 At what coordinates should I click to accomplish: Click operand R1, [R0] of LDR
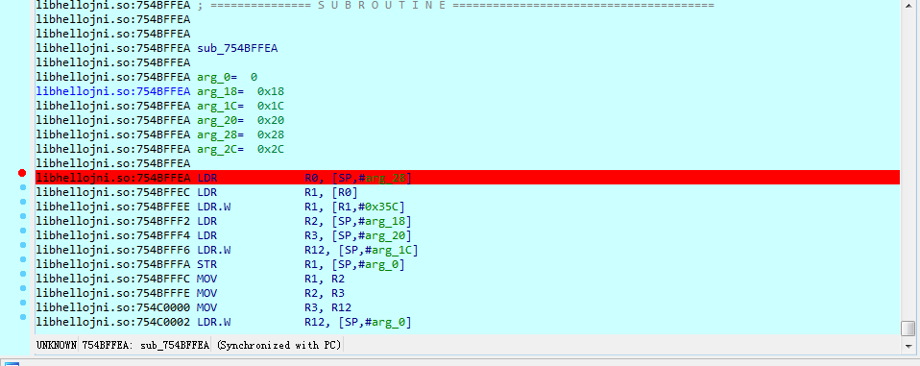point(331,192)
